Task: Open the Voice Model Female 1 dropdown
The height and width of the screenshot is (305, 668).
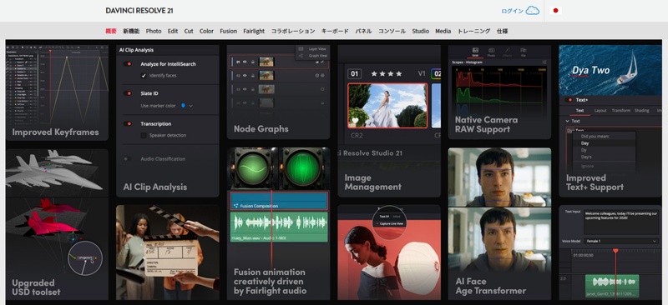Action: tap(621, 241)
